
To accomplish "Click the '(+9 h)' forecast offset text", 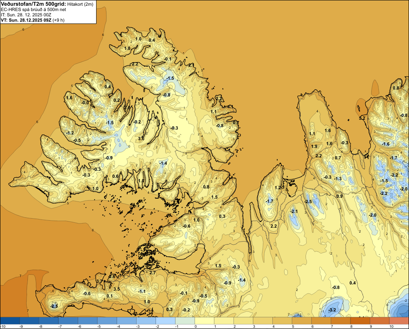I will pyautogui.click(x=58, y=20).
